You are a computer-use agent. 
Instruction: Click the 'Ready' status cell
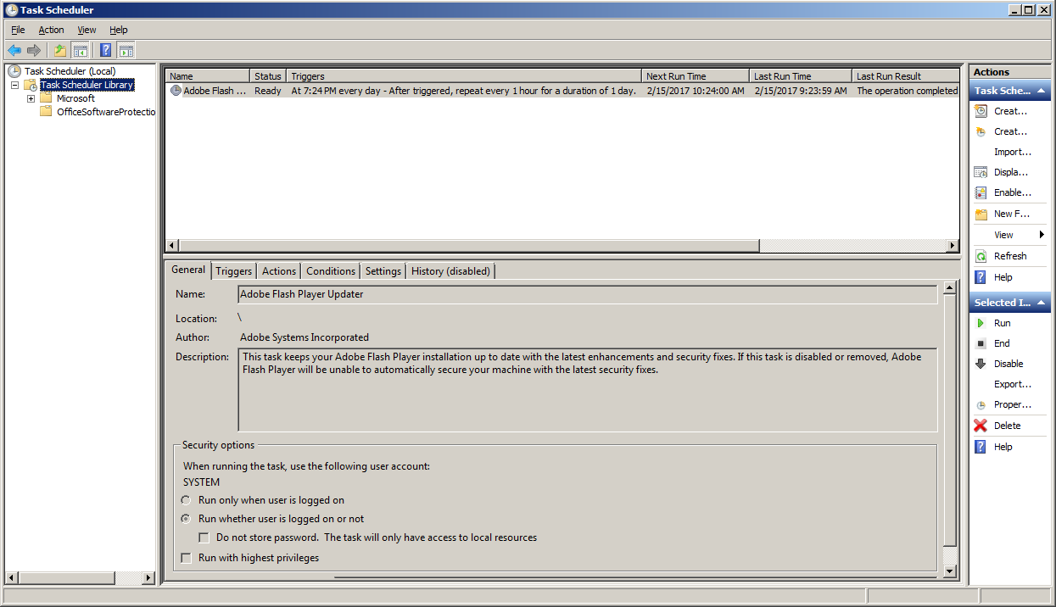pos(268,91)
